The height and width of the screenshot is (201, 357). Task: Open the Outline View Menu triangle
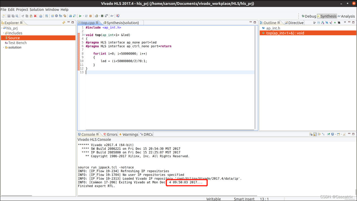(x=345, y=22)
